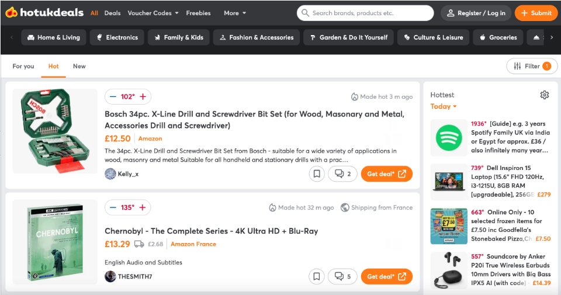This screenshot has width=561, height=295.
Task: Open the Spotify logo hottest deal
Action: point(449,138)
